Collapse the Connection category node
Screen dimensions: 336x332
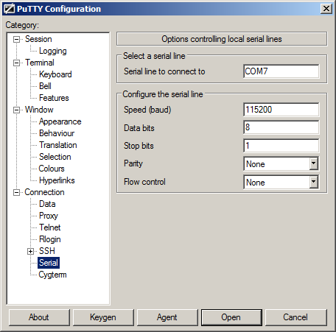(16, 192)
